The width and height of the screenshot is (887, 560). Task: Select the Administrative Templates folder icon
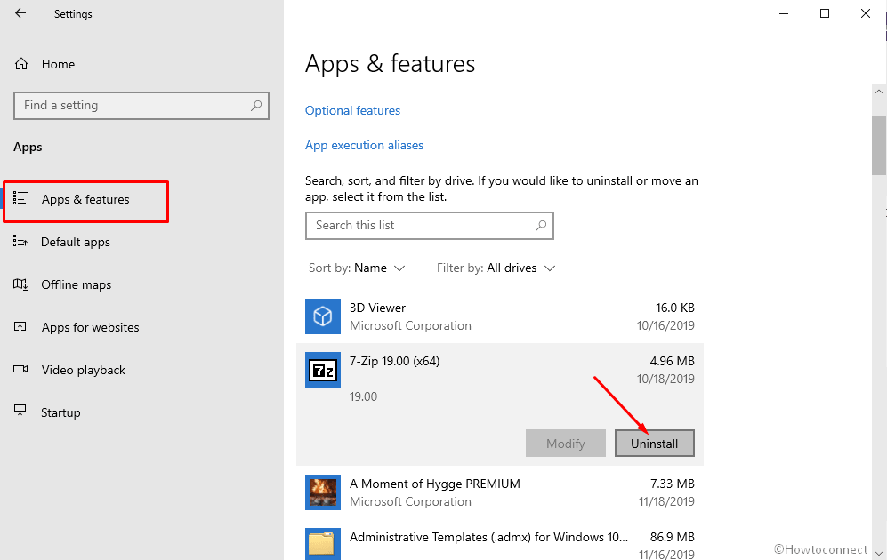[x=323, y=544]
